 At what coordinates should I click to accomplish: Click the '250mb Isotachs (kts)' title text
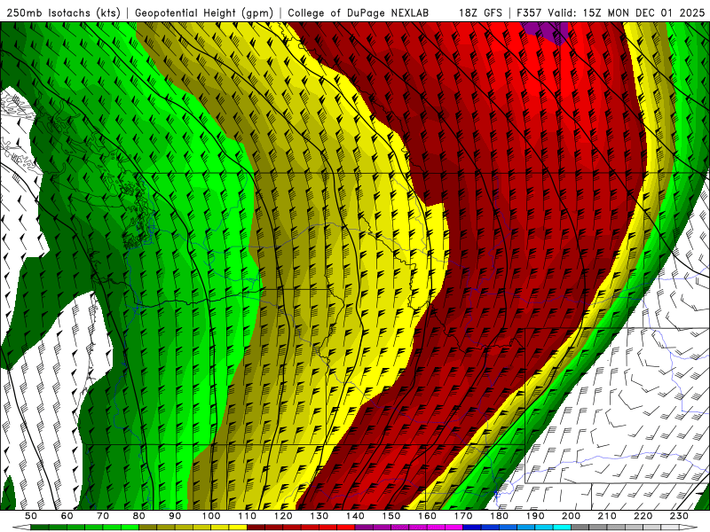coord(64,13)
